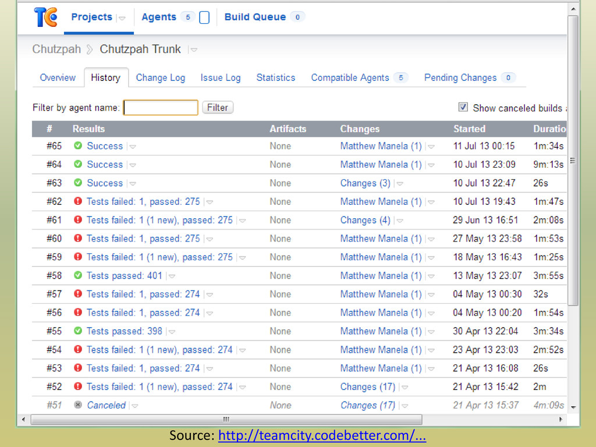Open Chutzpah Trunk breadcrumb dropdown arrow
Viewport: 596px width, 447px height.
[194, 49]
